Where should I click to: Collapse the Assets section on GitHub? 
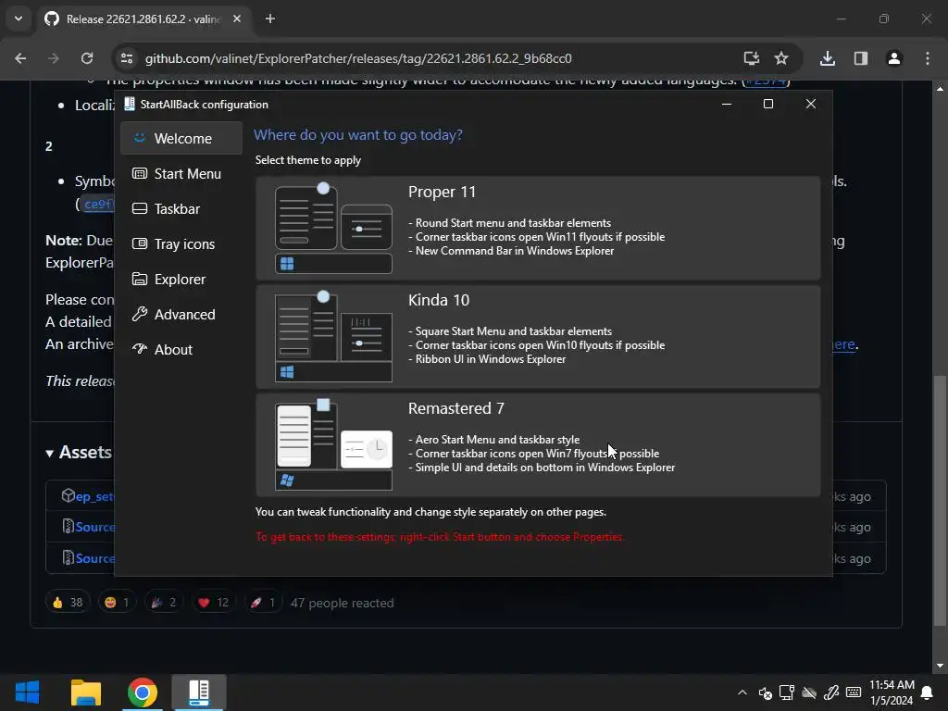coord(79,452)
